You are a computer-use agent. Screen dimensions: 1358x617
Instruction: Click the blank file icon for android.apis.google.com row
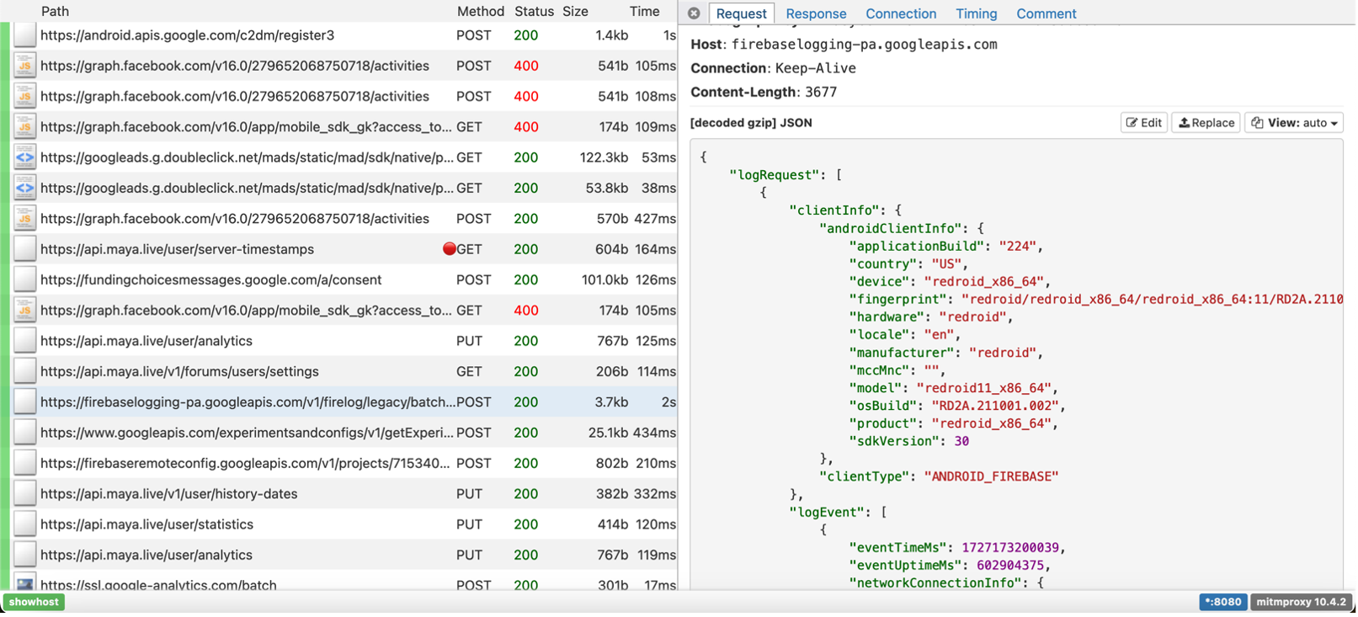tap(24, 35)
